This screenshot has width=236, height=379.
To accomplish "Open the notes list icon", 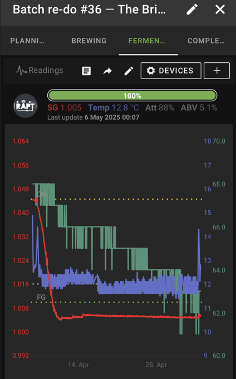I will pyautogui.click(x=86, y=71).
